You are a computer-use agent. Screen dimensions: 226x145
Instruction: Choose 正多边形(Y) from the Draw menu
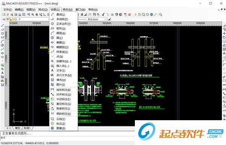tap(64, 24)
